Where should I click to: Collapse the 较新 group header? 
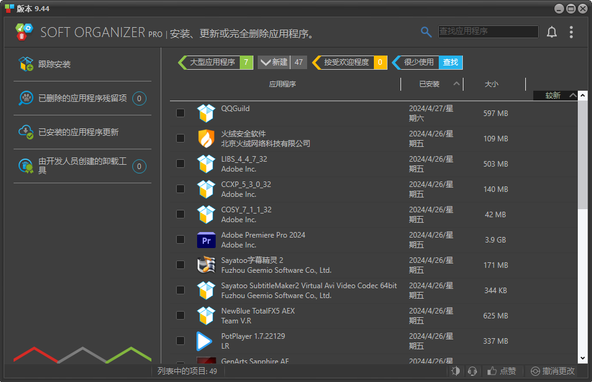[x=573, y=96]
